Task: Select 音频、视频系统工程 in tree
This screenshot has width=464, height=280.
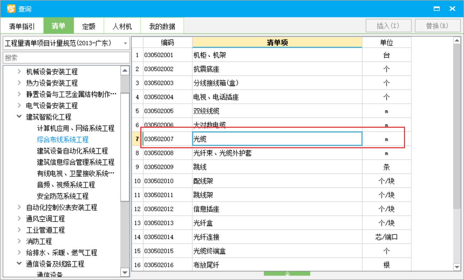Action: click(66, 185)
